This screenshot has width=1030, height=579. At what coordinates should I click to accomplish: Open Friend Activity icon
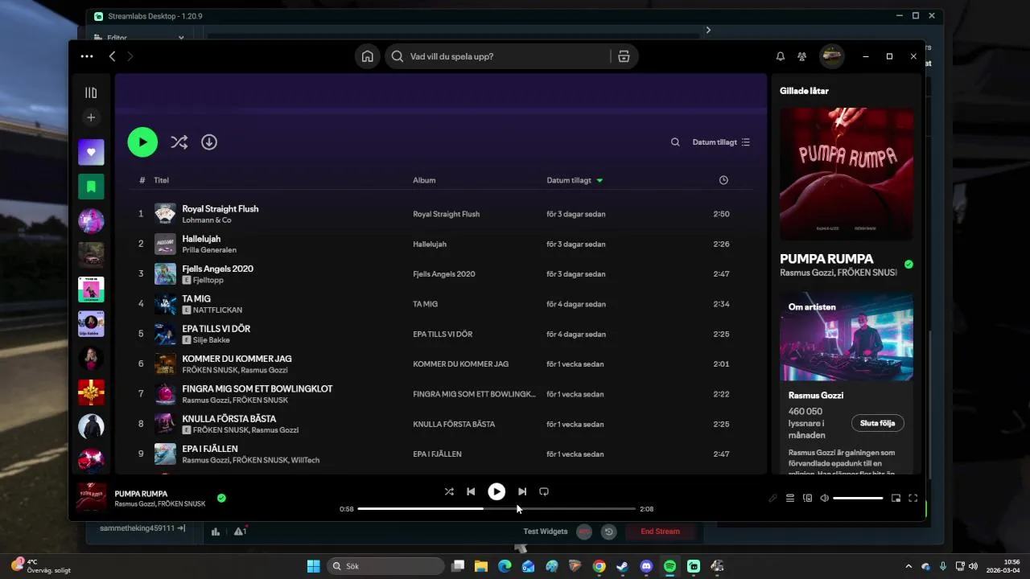801,56
